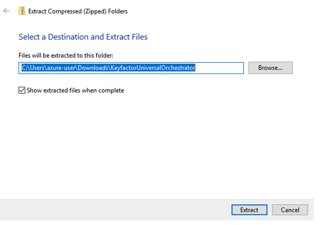Click the 'Extract Compressed (Zipped) Folders' title text
Image resolution: width=320 pixels, height=225 pixels.
point(78,11)
